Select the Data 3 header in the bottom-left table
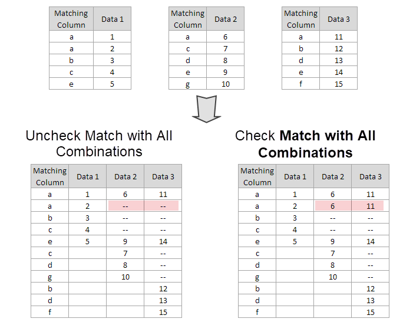 point(163,176)
